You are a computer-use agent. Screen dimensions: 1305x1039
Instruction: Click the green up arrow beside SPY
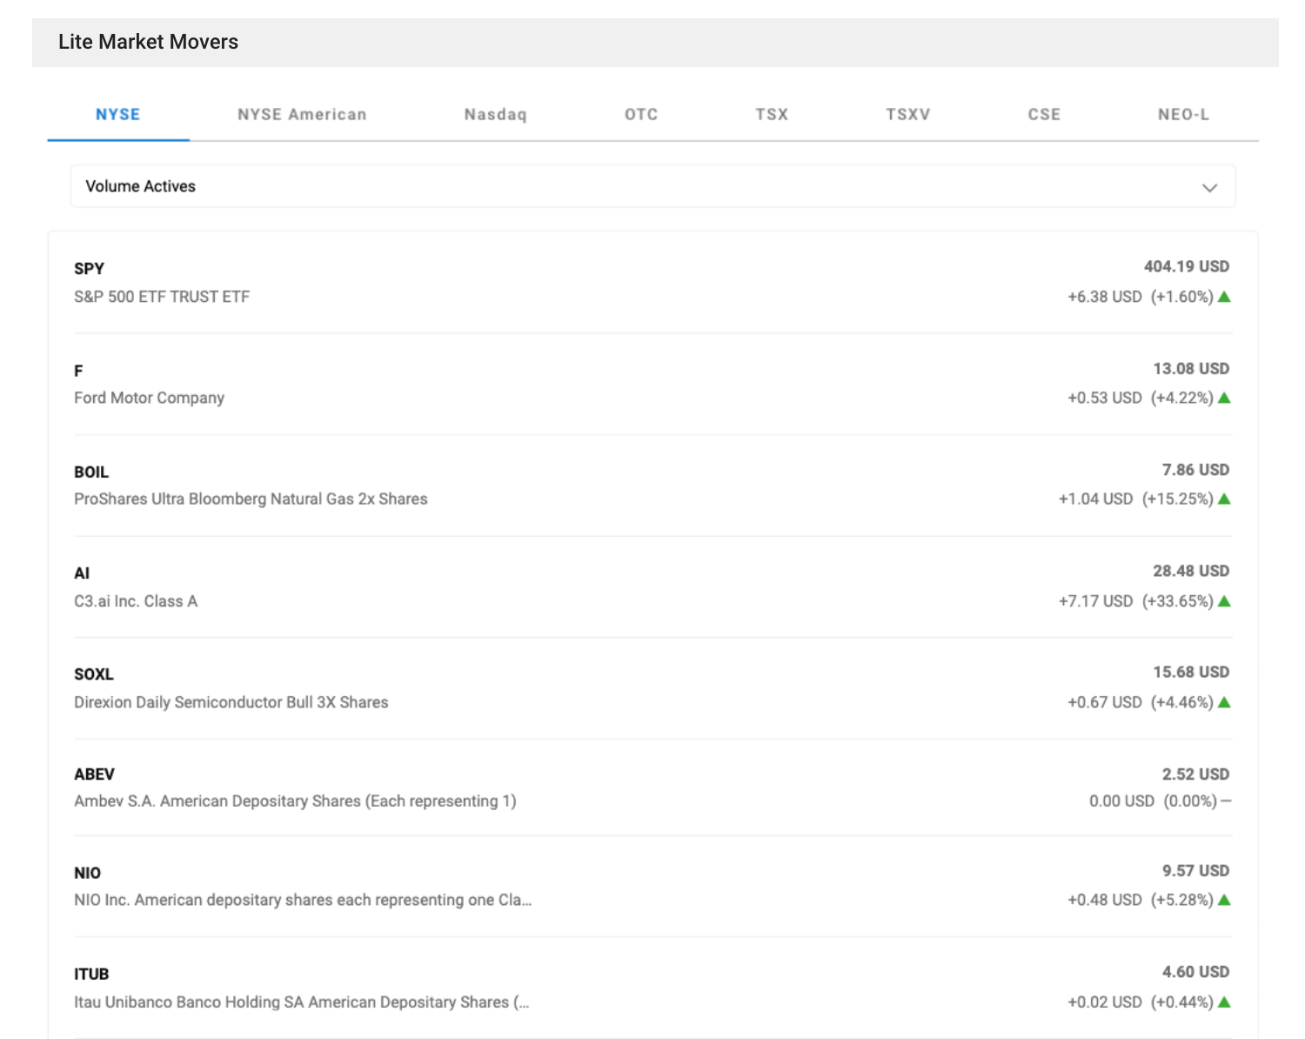1224,297
